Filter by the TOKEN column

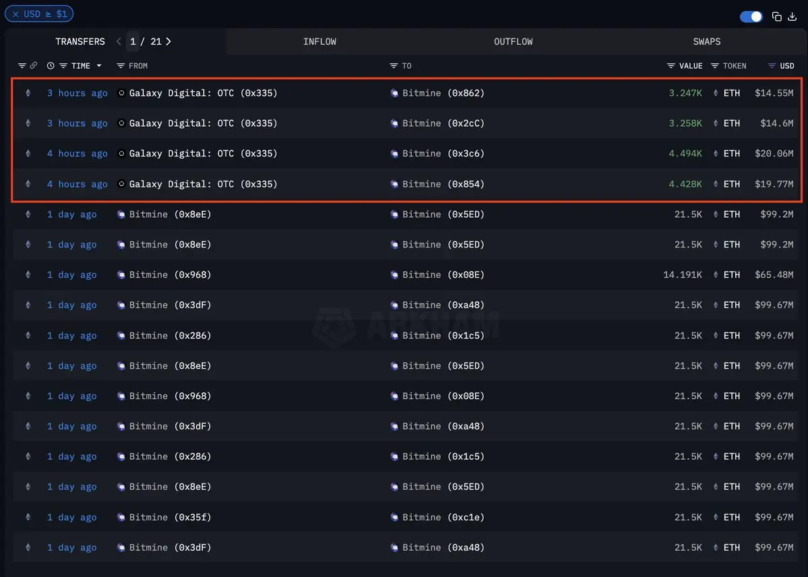click(715, 65)
